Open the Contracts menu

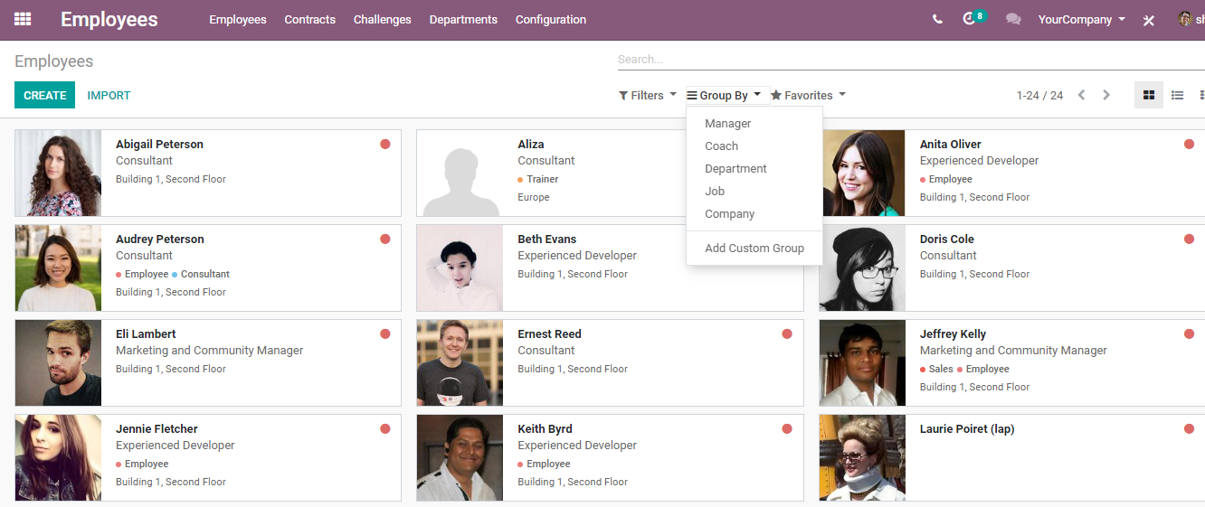[310, 19]
